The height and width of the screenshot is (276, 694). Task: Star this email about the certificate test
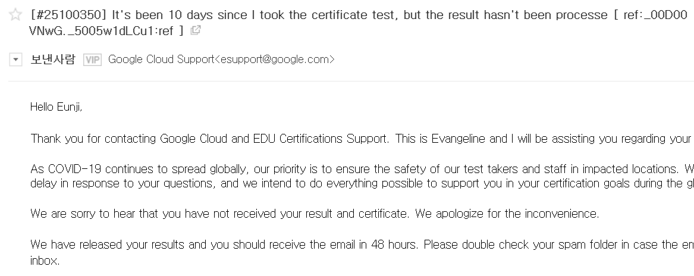(16, 15)
